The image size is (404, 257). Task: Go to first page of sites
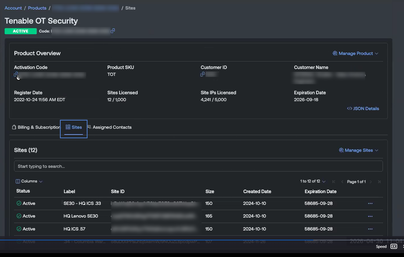click(x=334, y=182)
